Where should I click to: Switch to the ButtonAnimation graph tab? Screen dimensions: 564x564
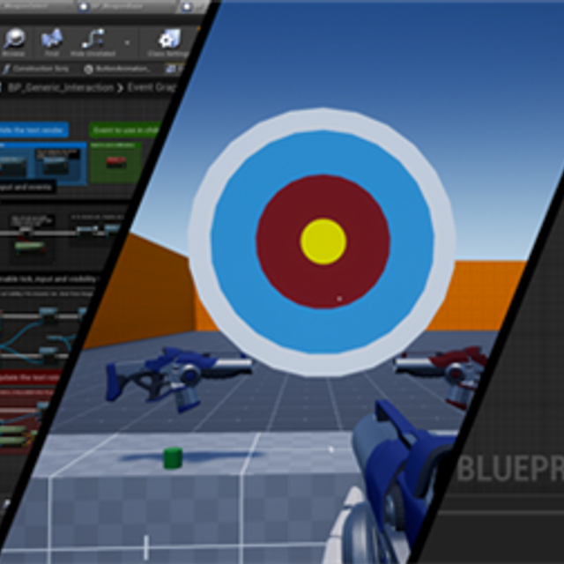(116, 69)
